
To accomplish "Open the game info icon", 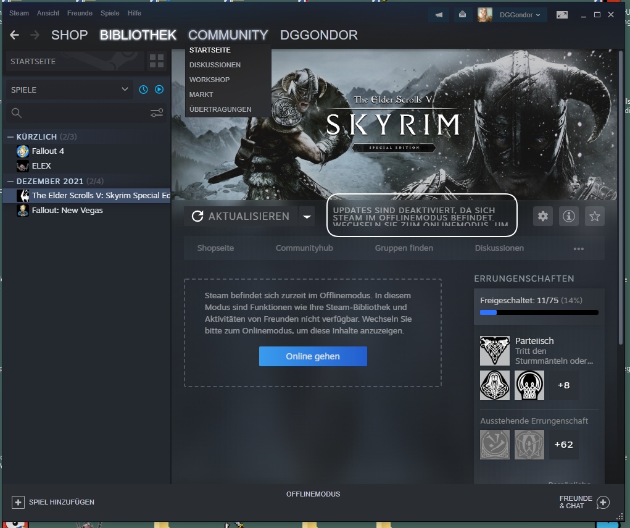I will point(569,216).
